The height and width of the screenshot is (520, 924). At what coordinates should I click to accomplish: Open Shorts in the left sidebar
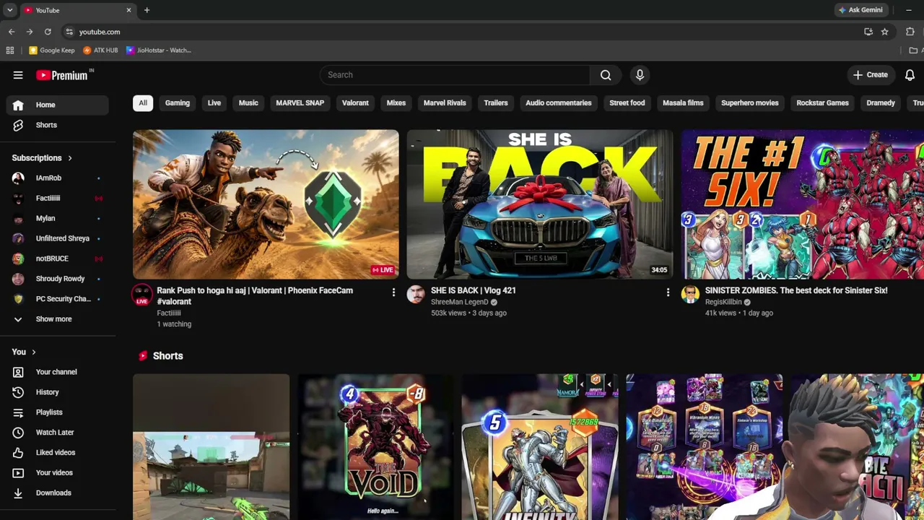pos(58,125)
